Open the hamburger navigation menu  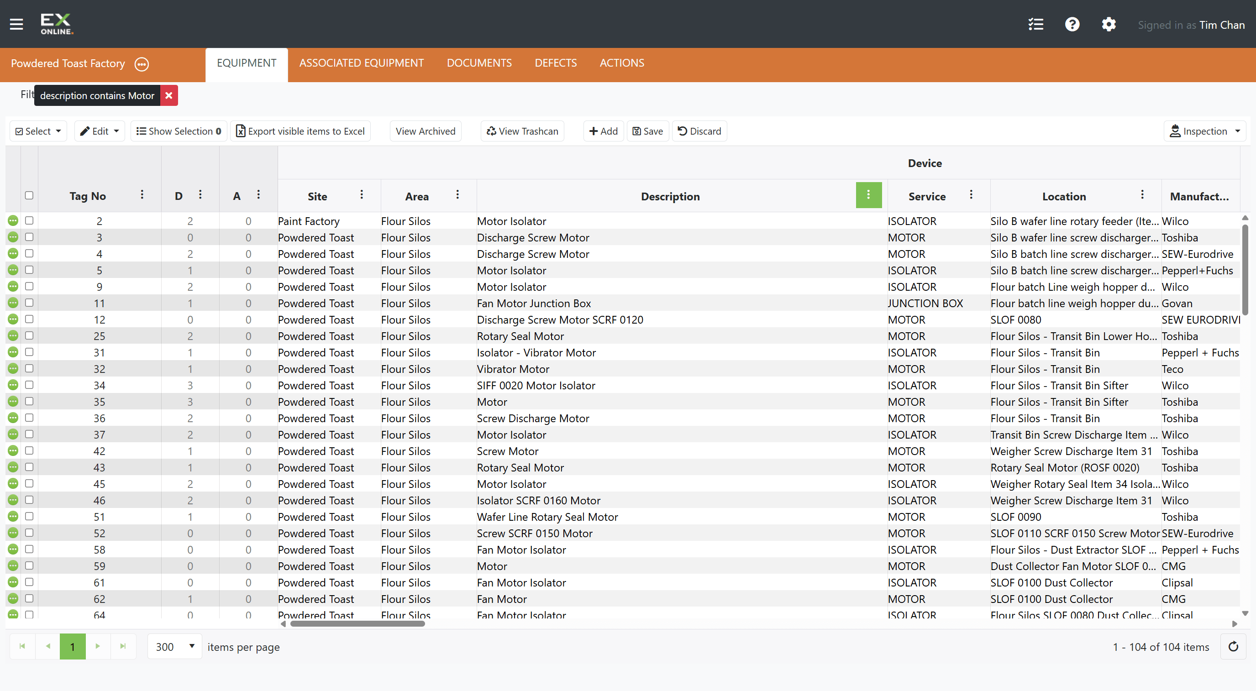pos(16,24)
